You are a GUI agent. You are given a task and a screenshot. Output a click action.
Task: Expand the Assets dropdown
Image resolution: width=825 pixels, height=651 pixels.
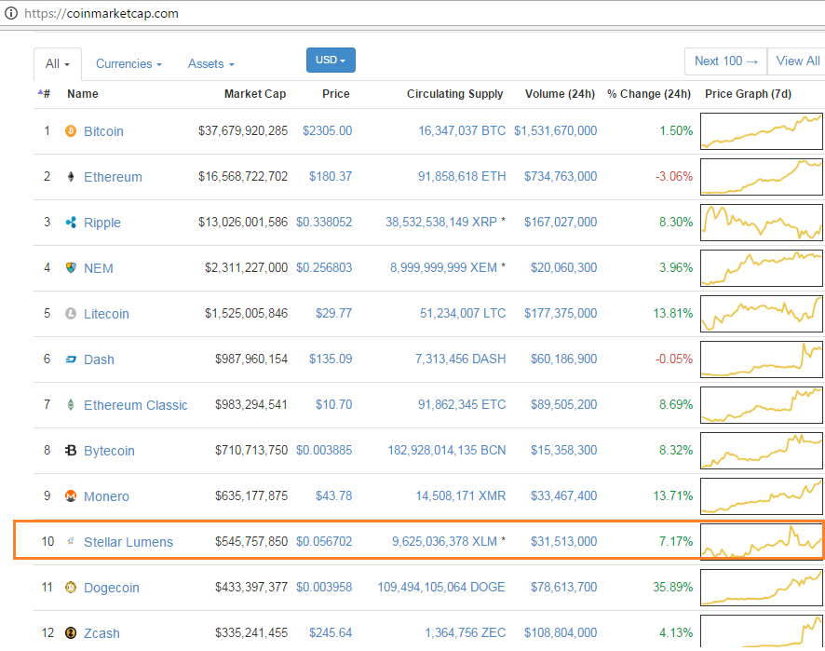[211, 63]
